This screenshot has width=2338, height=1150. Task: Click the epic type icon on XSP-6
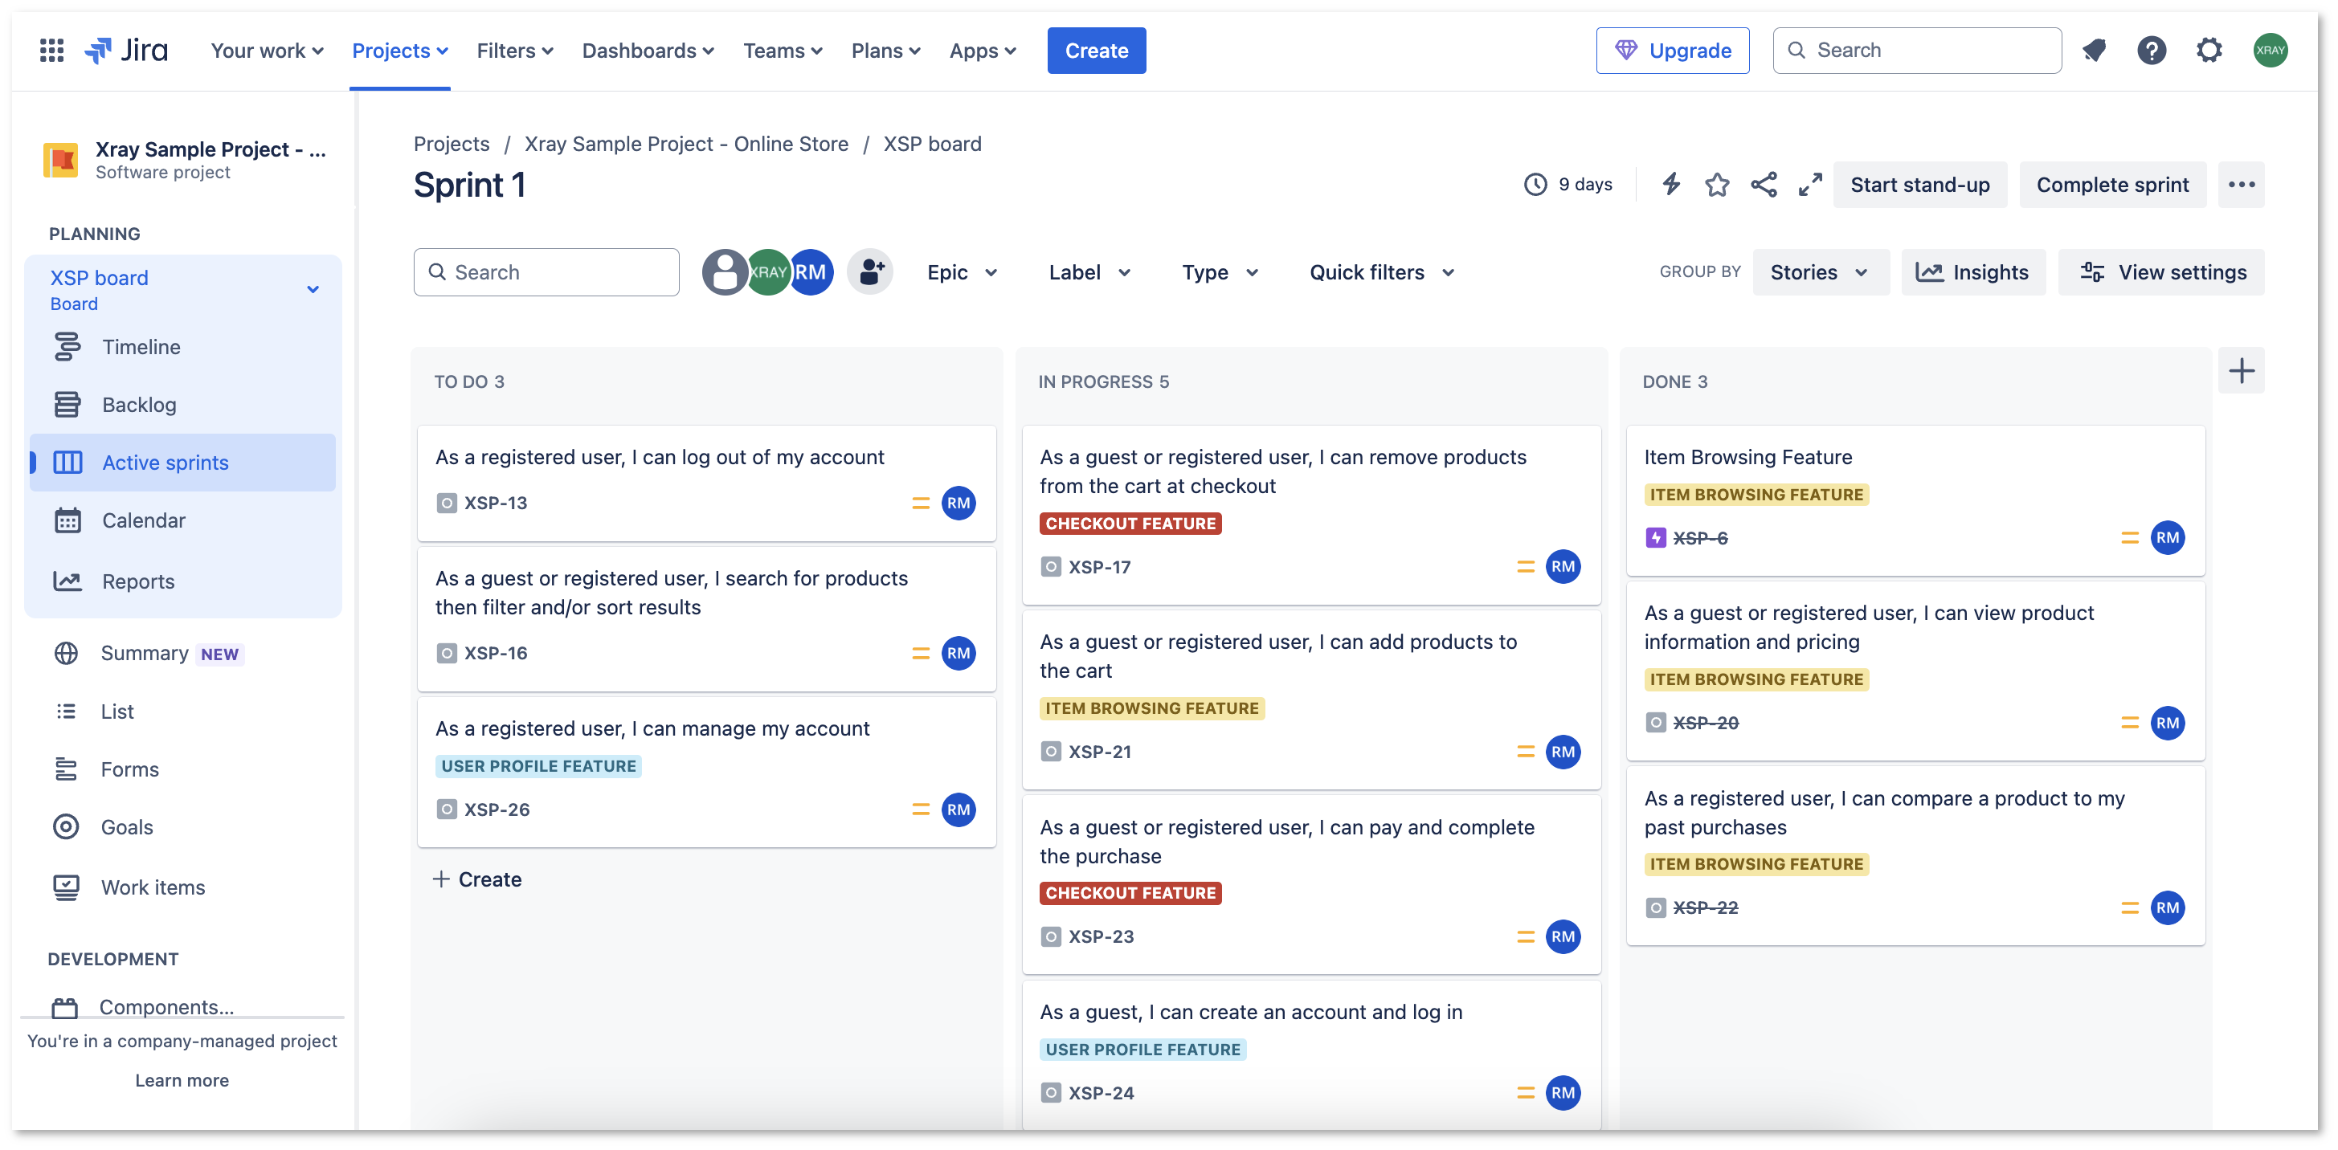pos(1655,538)
